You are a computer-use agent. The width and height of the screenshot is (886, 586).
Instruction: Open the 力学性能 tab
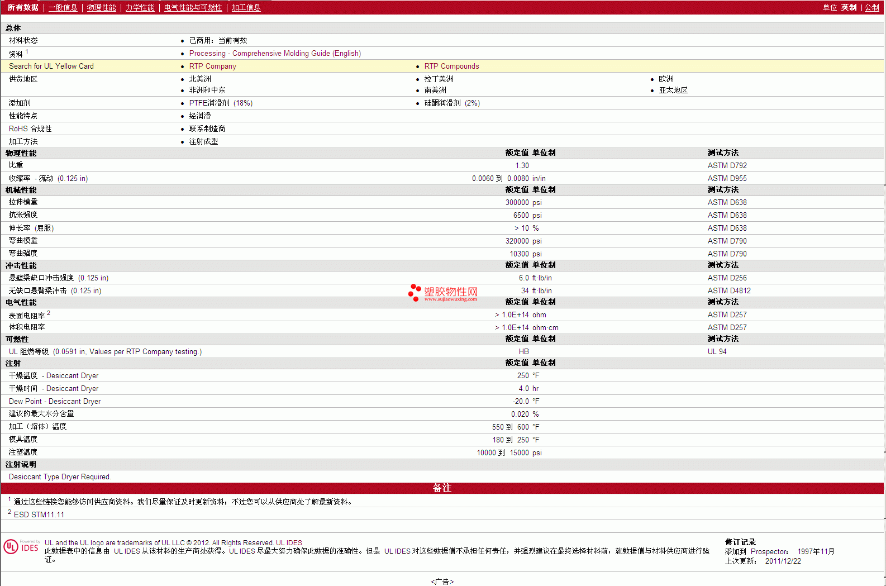pyautogui.click(x=140, y=8)
